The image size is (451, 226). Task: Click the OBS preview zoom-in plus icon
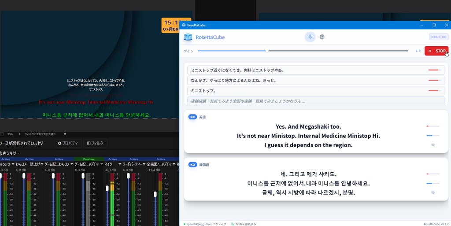[x=19, y=134]
